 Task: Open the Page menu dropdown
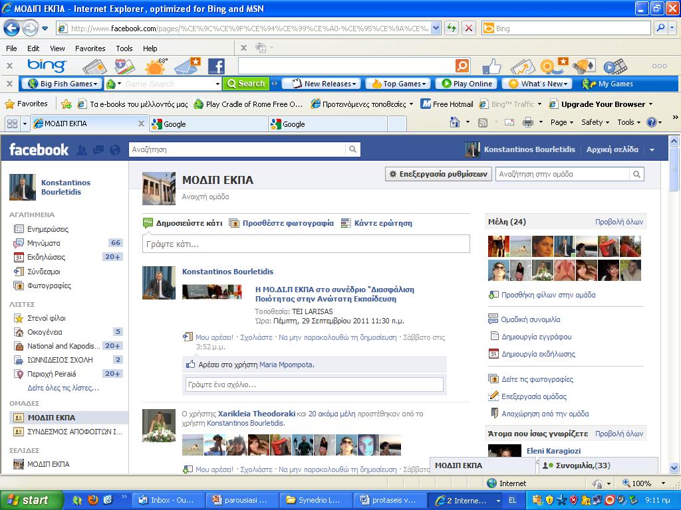(561, 122)
